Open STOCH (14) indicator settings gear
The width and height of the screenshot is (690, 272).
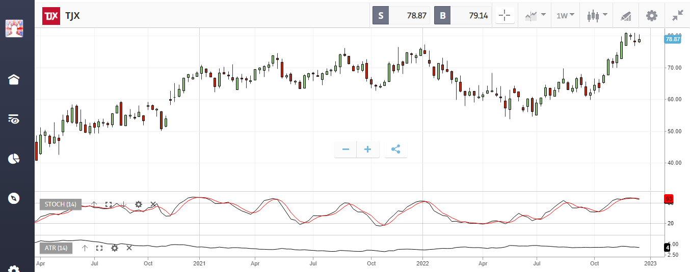coord(138,204)
